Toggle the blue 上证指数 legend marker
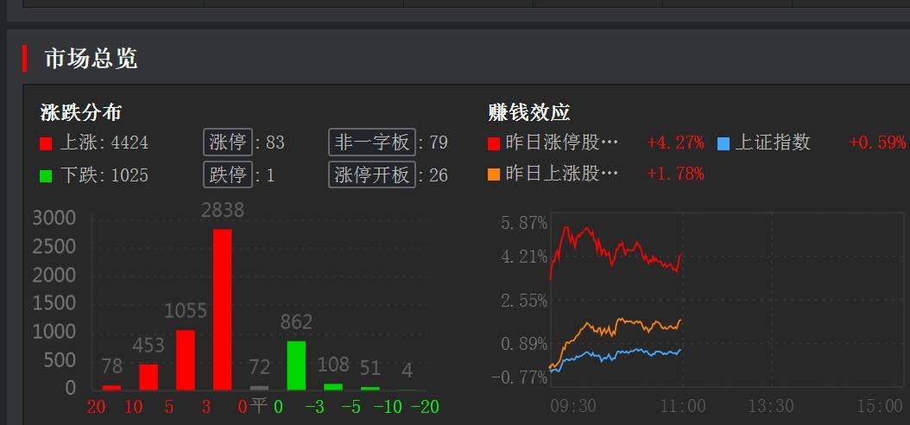Image resolution: width=910 pixels, height=425 pixels. (724, 143)
